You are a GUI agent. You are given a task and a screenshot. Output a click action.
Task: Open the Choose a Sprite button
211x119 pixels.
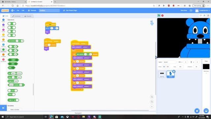(197, 111)
